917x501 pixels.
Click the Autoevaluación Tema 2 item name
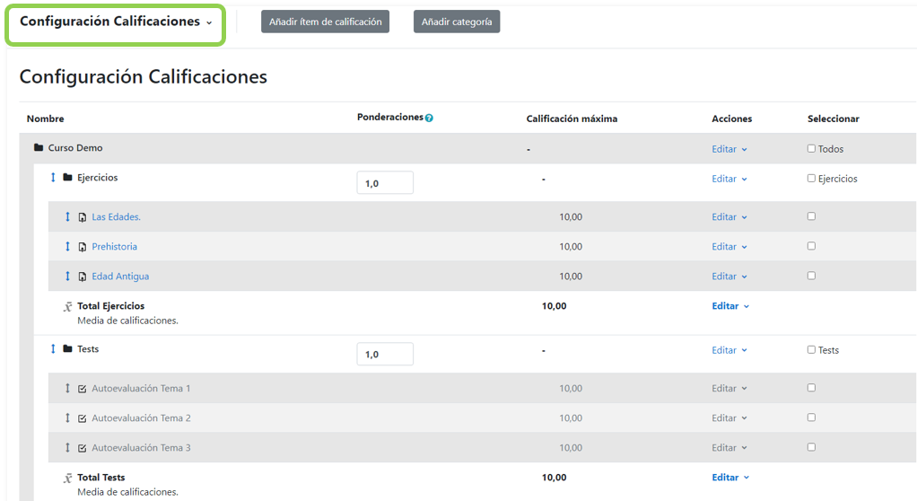[x=141, y=418]
